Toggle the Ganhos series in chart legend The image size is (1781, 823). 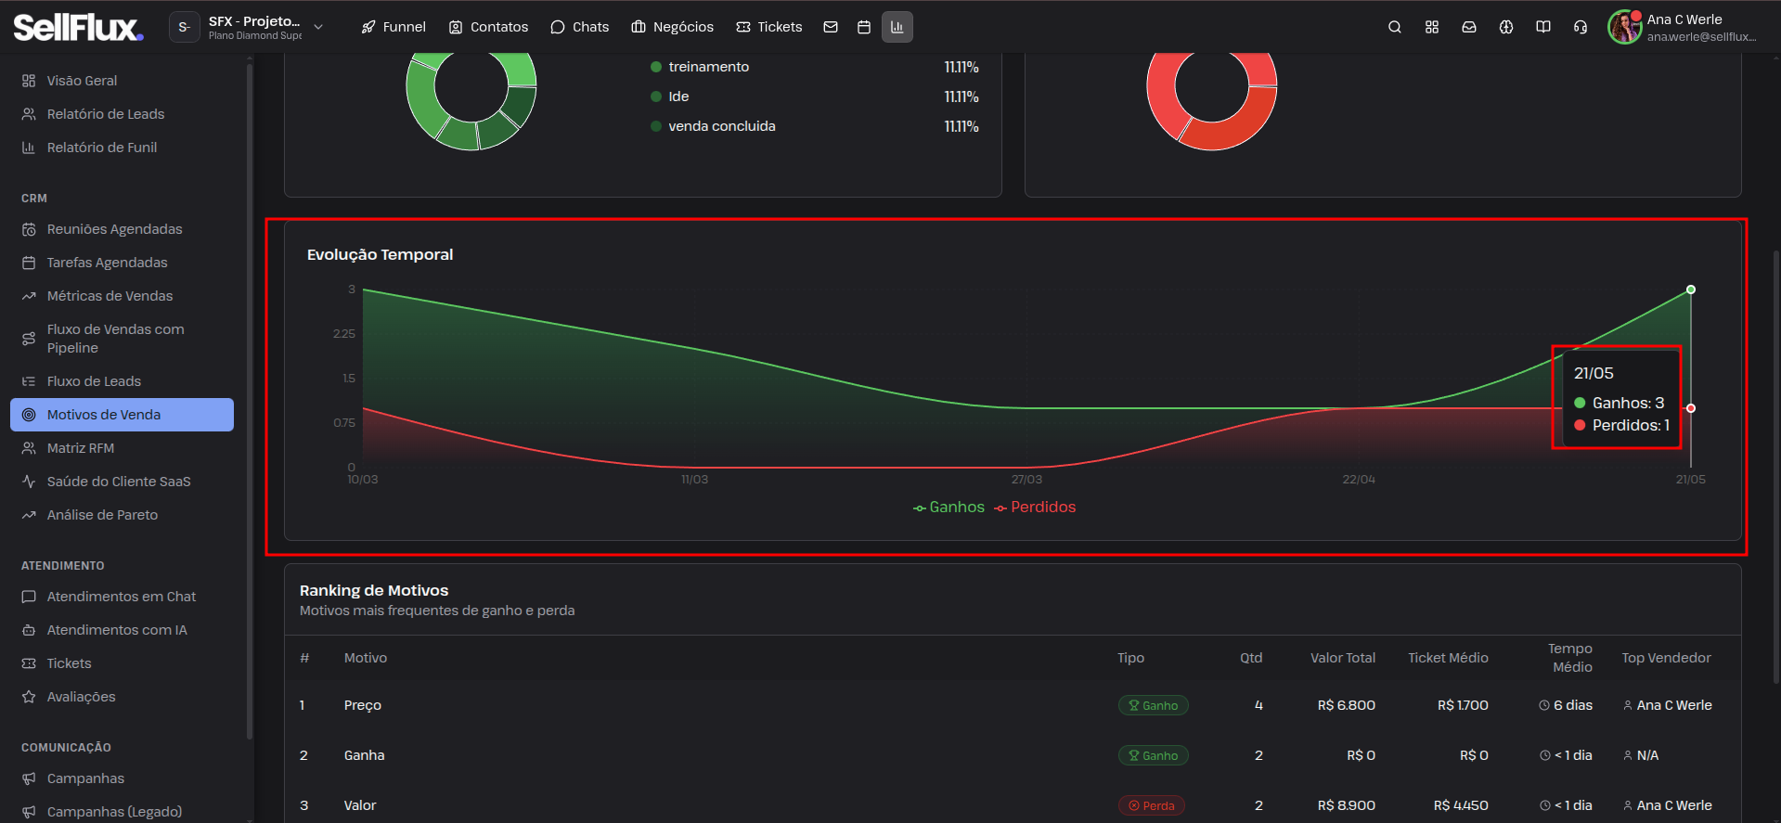(949, 507)
